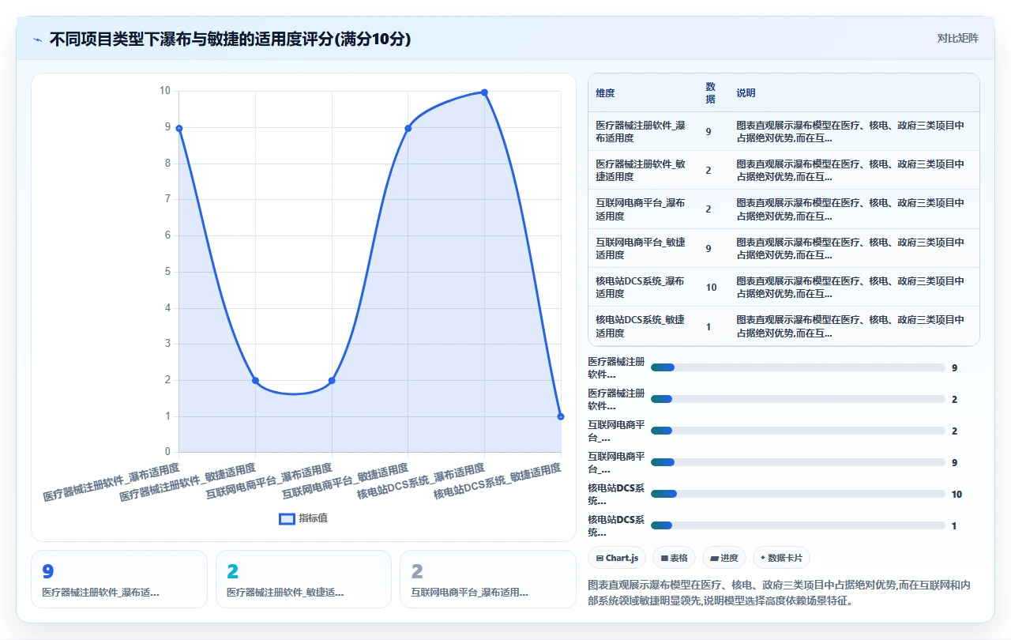Open the card 互联网电商平台_瀑布适用… showing 2

pyautogui.click(x=488, y=579)
